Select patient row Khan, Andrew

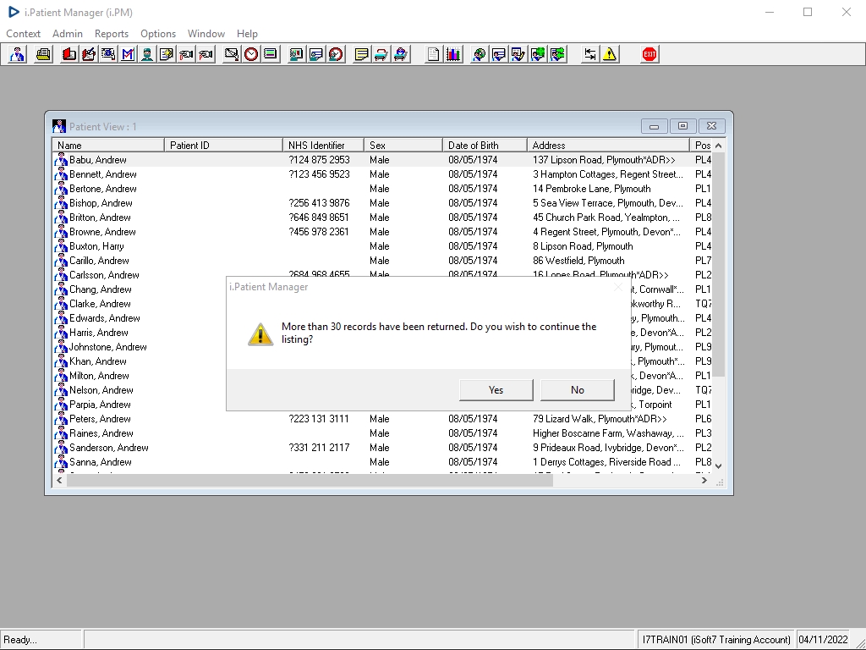tap(382, 361)
